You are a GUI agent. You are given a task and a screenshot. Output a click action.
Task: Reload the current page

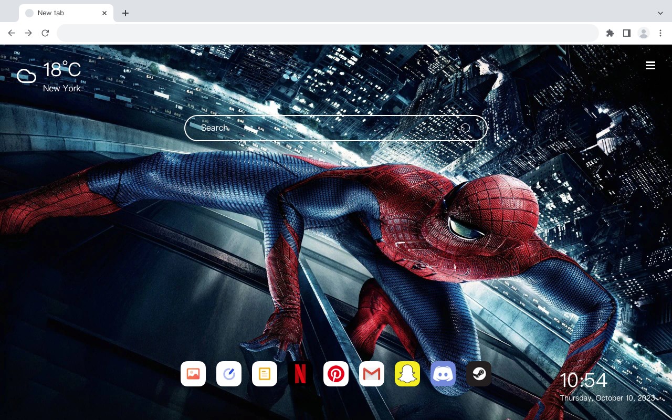[x=45, y=33]
